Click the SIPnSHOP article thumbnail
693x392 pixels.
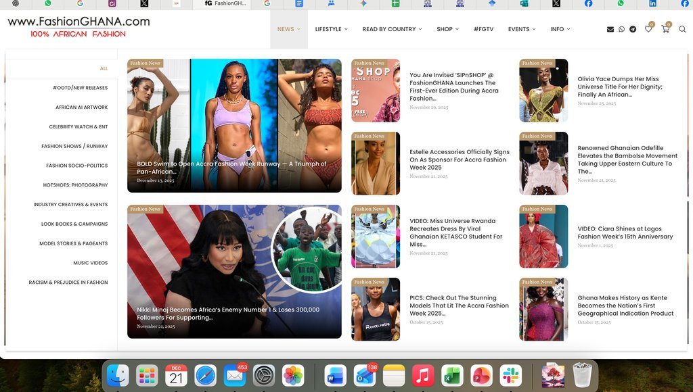pos(376,91)
